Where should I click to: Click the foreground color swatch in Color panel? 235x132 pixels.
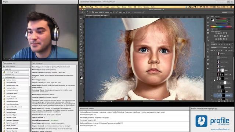tap(211, 19)
